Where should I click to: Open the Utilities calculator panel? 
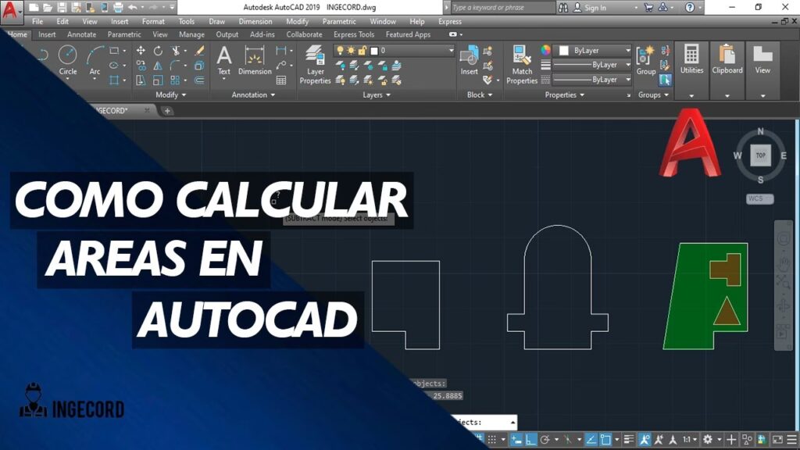(x=691, y=59)
